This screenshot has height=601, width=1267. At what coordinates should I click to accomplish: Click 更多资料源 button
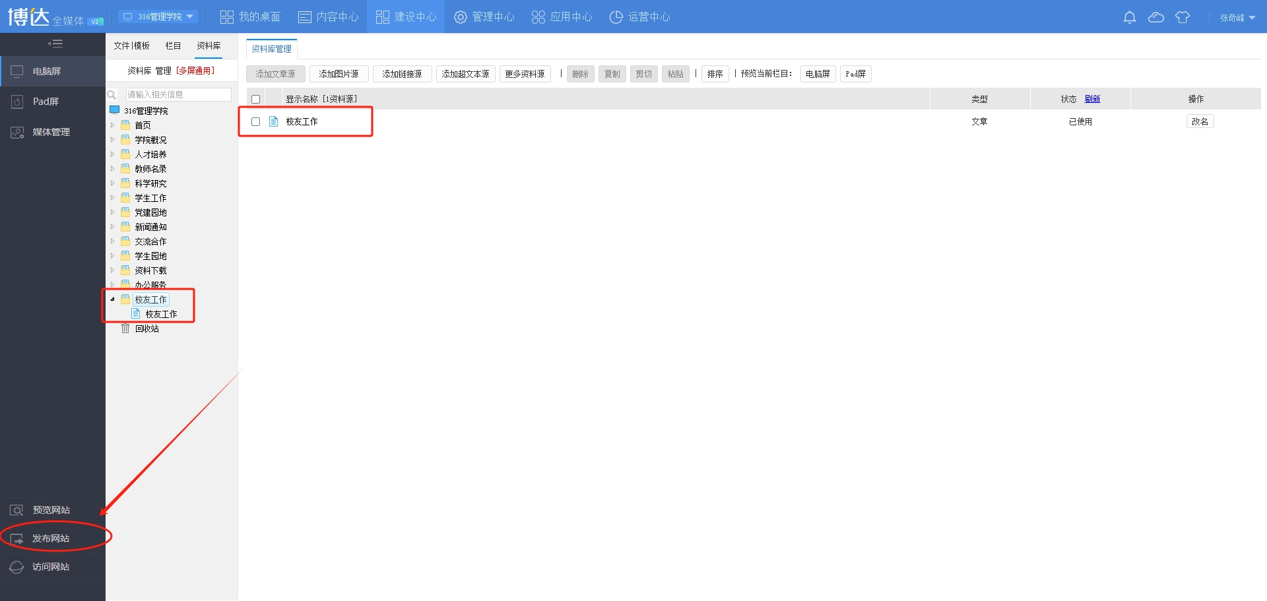point(525,74)
